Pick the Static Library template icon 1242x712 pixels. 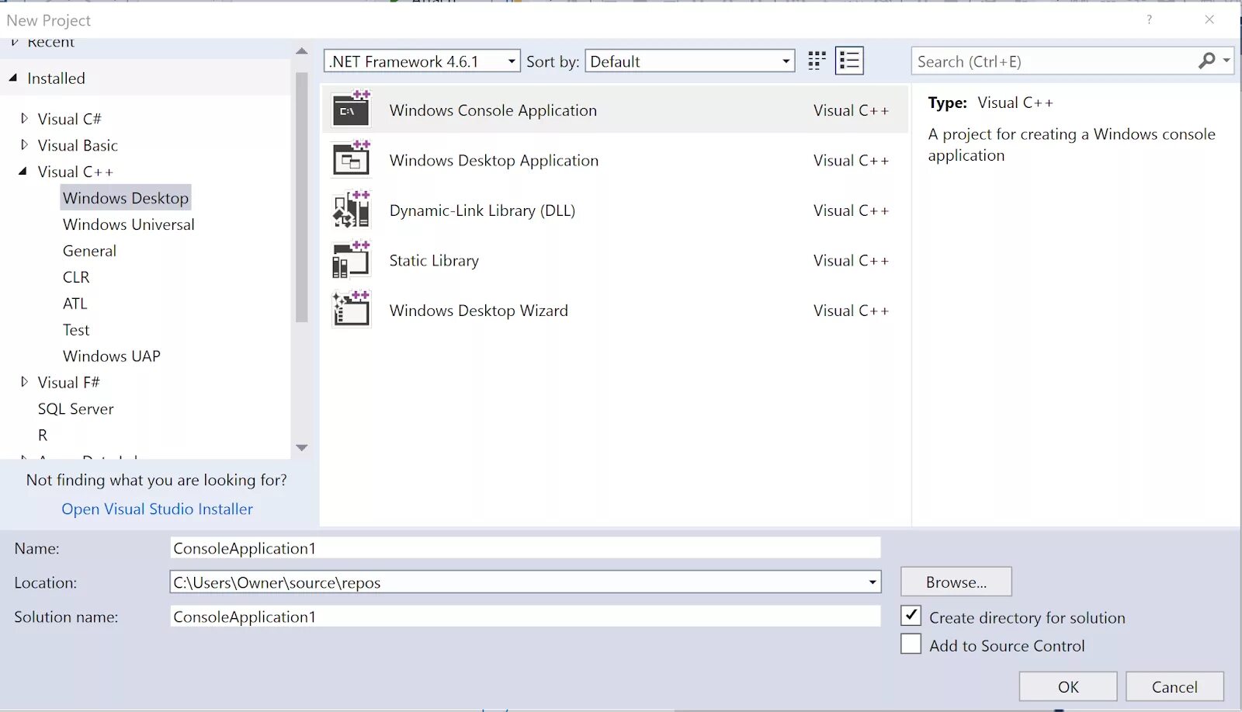(x=351, y=259)
